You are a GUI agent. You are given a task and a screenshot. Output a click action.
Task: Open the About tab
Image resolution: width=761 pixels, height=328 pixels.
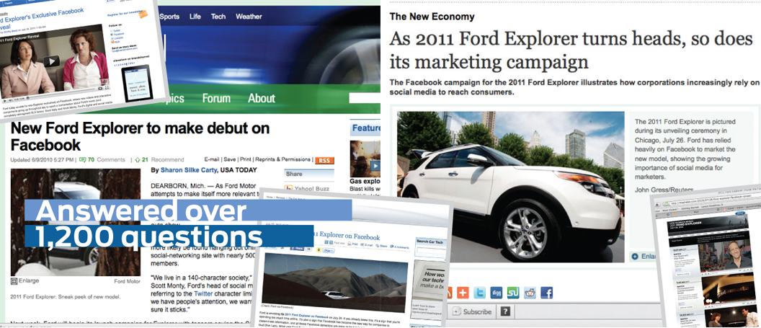coord(262,99)
